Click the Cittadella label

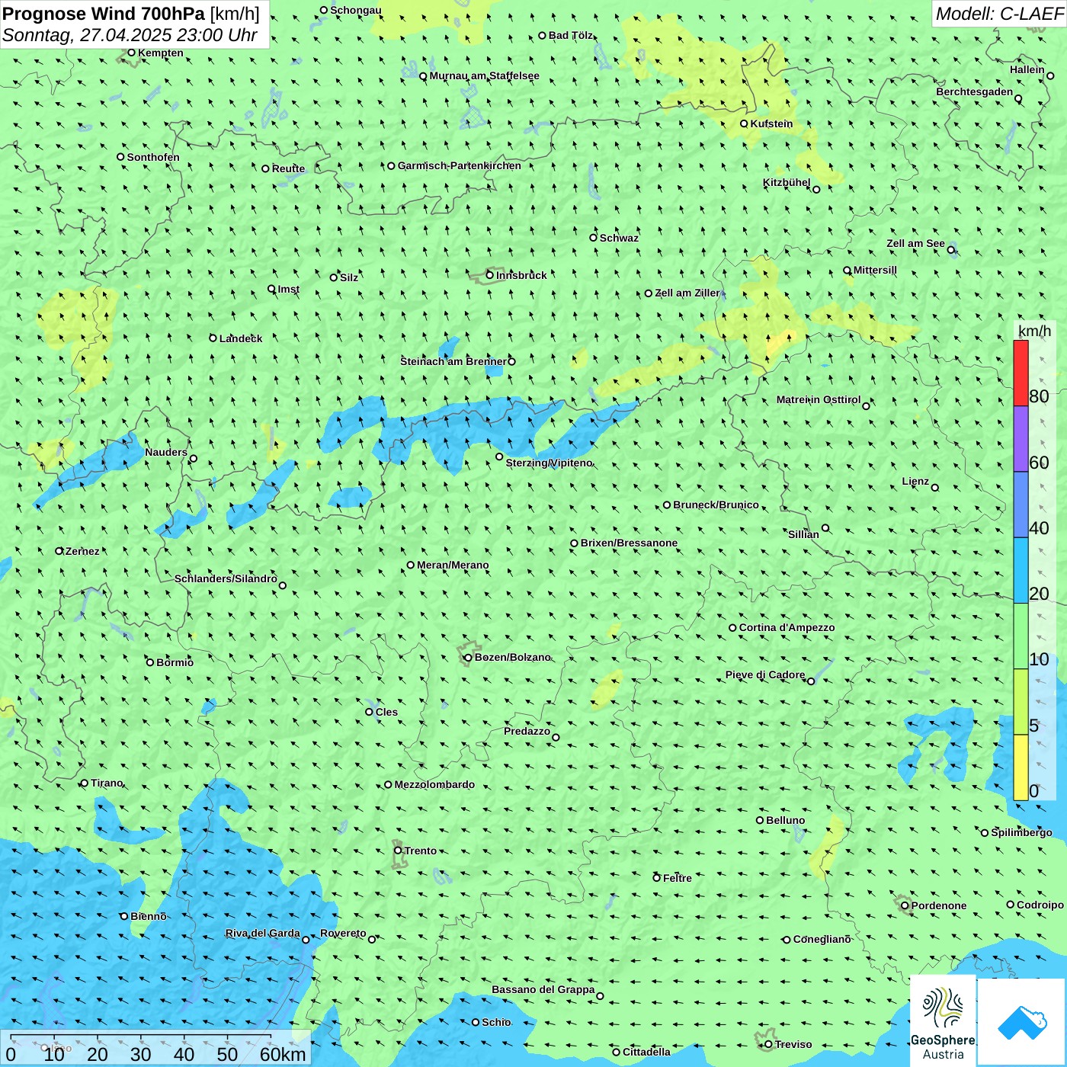646,1052
